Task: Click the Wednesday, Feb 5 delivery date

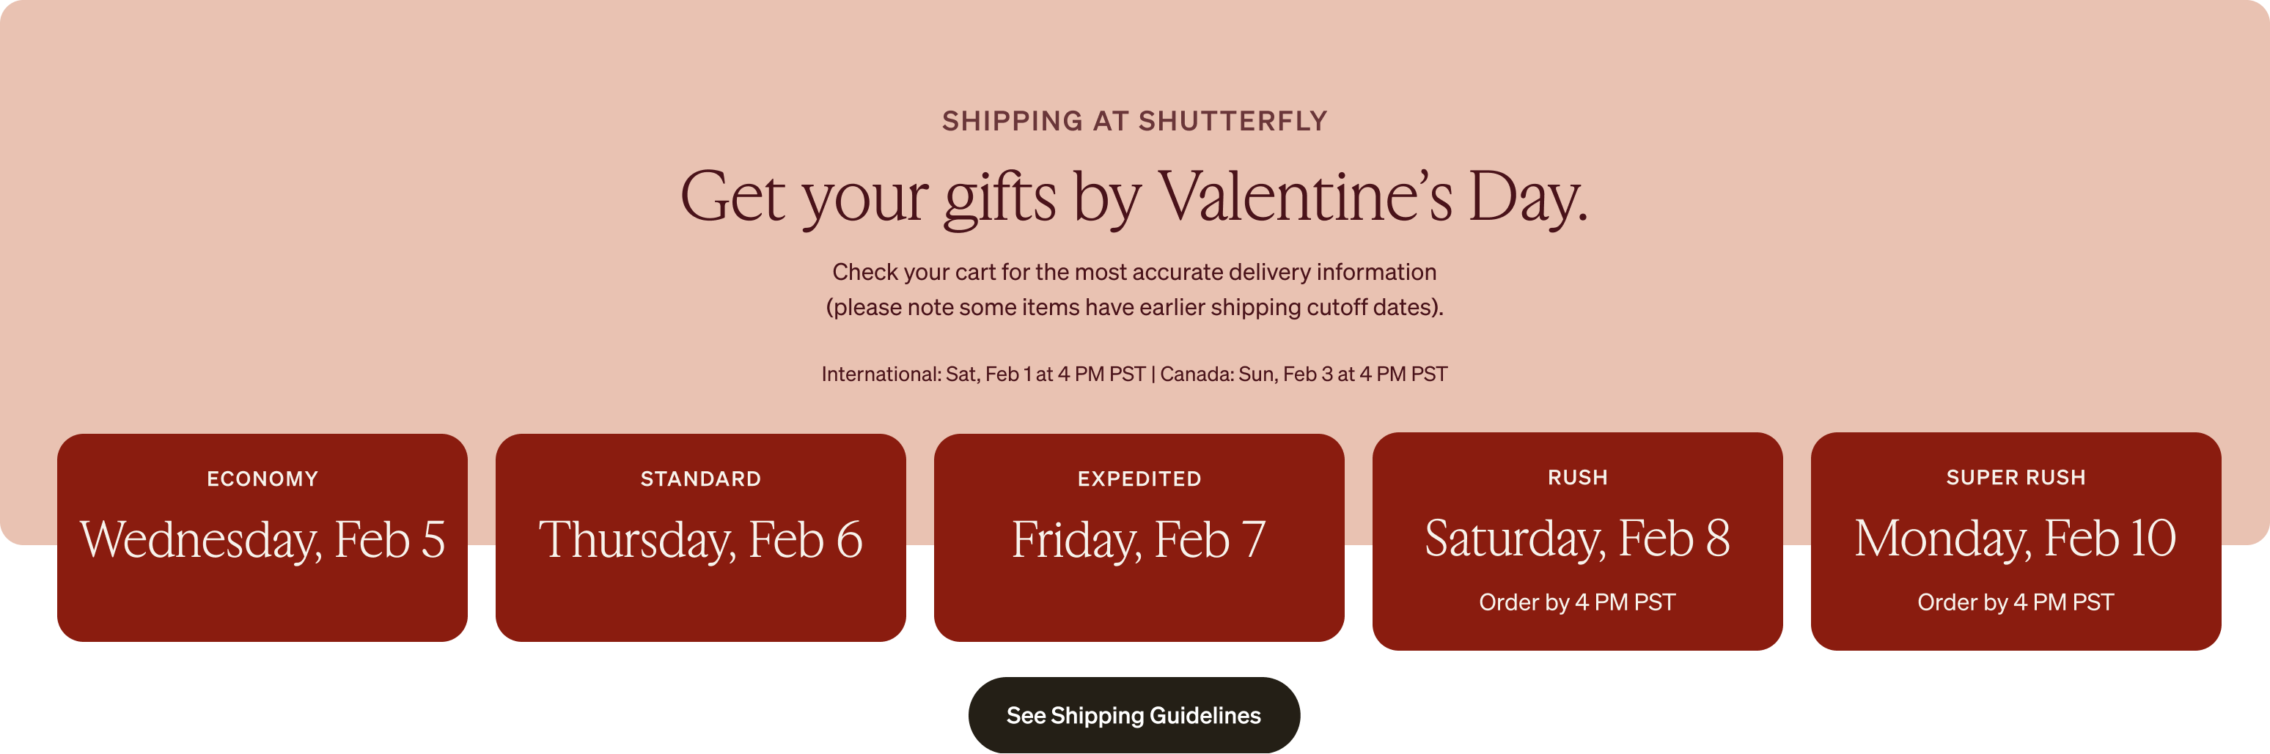Action: coord(262,539)
